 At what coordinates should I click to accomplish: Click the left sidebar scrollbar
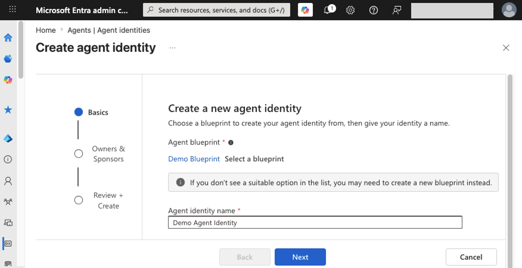coord(21,50)
